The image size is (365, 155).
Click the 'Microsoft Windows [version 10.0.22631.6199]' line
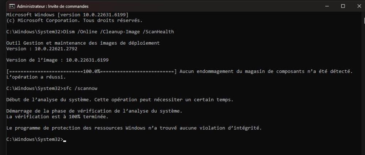[68, 15]
